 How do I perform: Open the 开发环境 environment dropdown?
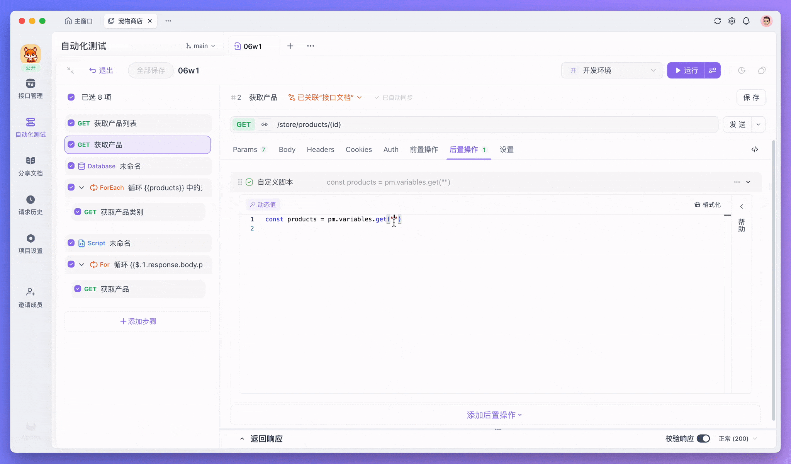(612, 70)
